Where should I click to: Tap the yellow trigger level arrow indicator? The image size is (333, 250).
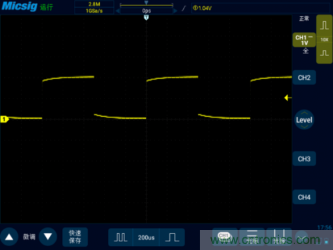click(x=288, y=97)
